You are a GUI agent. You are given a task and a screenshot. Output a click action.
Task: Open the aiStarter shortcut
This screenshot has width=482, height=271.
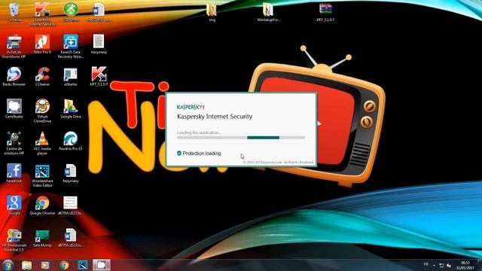point(71,76)
